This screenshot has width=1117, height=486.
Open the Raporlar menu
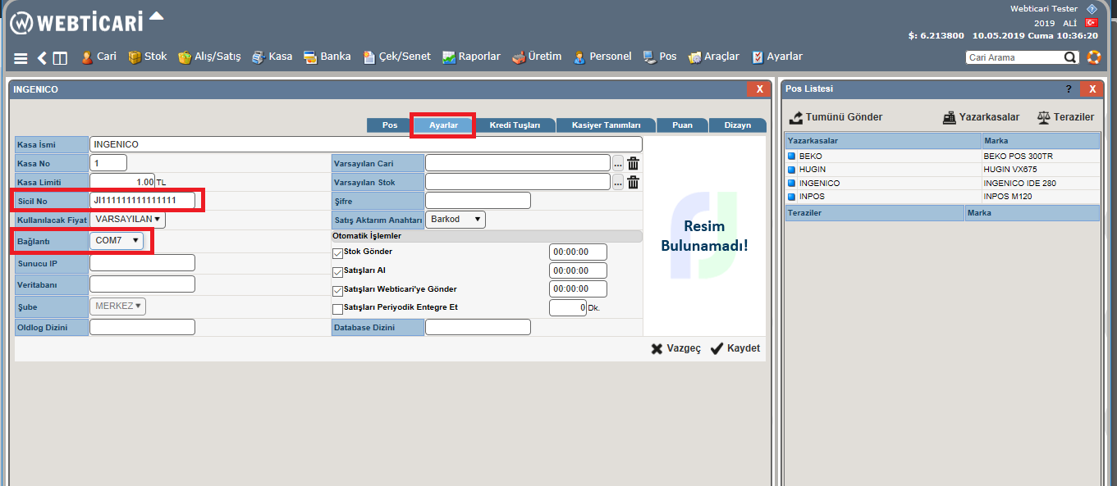[x=471, y=57]
